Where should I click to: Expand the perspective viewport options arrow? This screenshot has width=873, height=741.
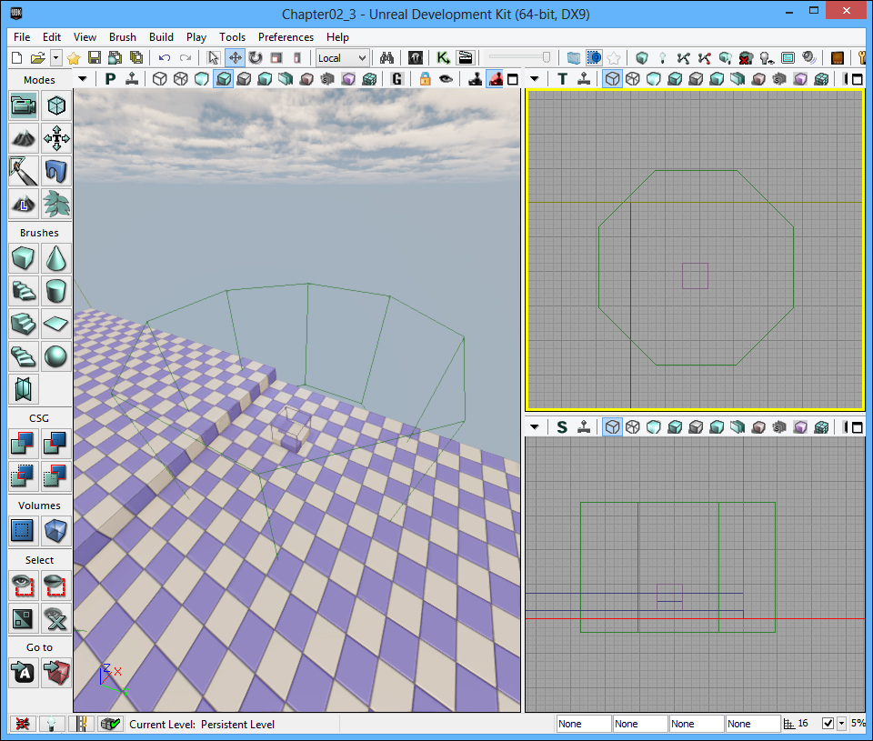[x=83, y=79]
